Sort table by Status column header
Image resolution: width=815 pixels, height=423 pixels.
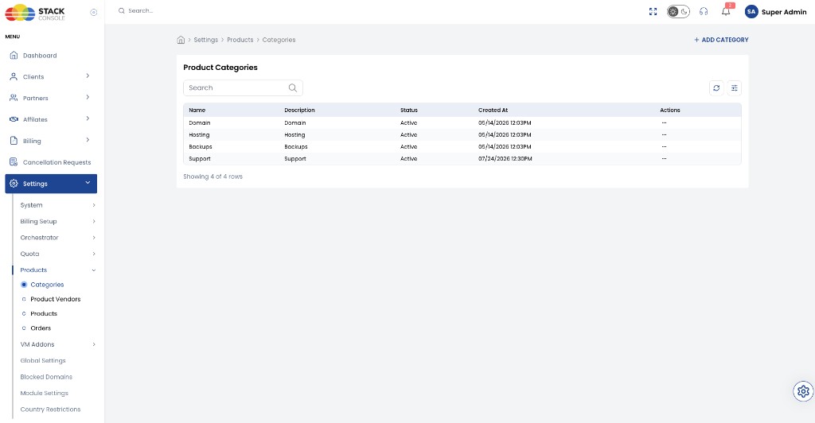[409, 110]
